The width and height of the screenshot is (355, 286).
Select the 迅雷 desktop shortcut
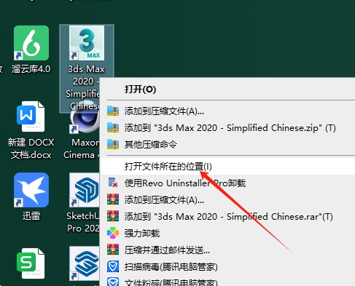click(31, 196)
